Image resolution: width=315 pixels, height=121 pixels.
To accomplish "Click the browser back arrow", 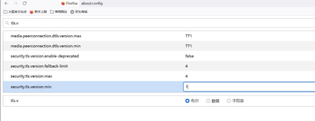I will click(6, 4).
